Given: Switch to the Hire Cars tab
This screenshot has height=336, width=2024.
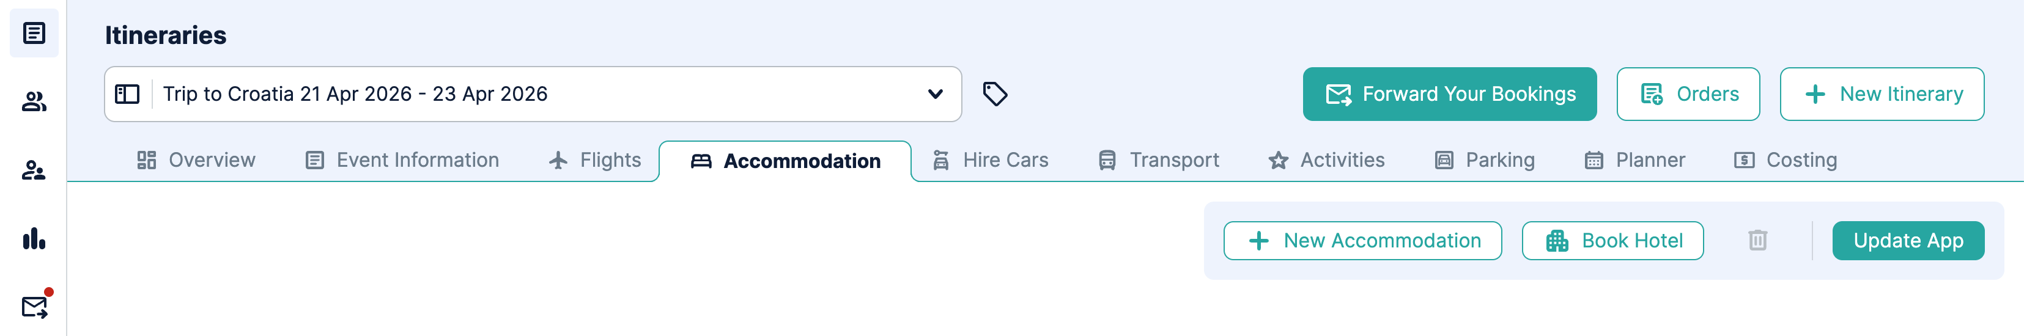Looking at the screenshot, I should tap(990, 160).
